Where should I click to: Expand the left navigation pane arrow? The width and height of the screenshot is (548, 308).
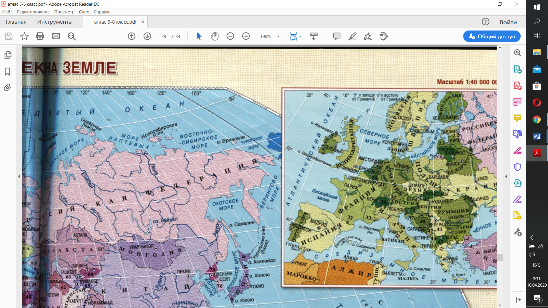(19, 176)
